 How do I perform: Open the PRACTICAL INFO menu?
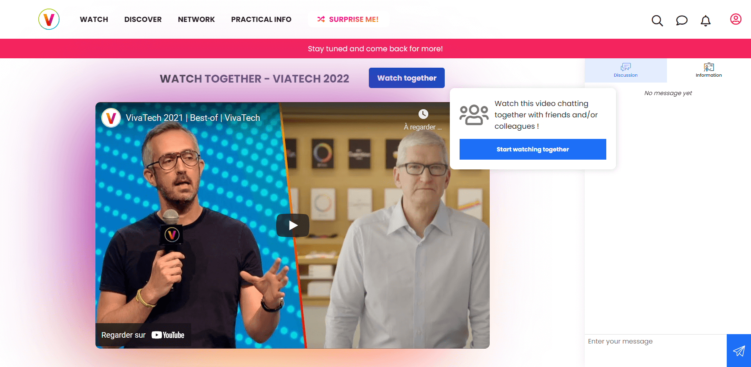click(261, 20)
